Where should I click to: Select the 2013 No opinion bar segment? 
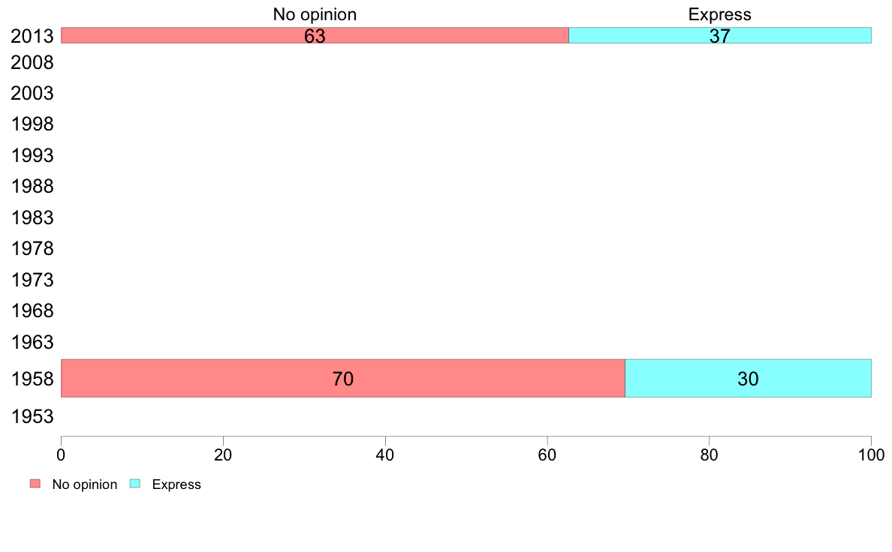click(315, 35)
